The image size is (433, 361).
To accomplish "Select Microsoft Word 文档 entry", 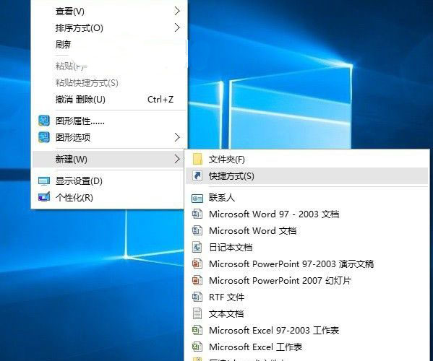I will [x=307, y=230].
